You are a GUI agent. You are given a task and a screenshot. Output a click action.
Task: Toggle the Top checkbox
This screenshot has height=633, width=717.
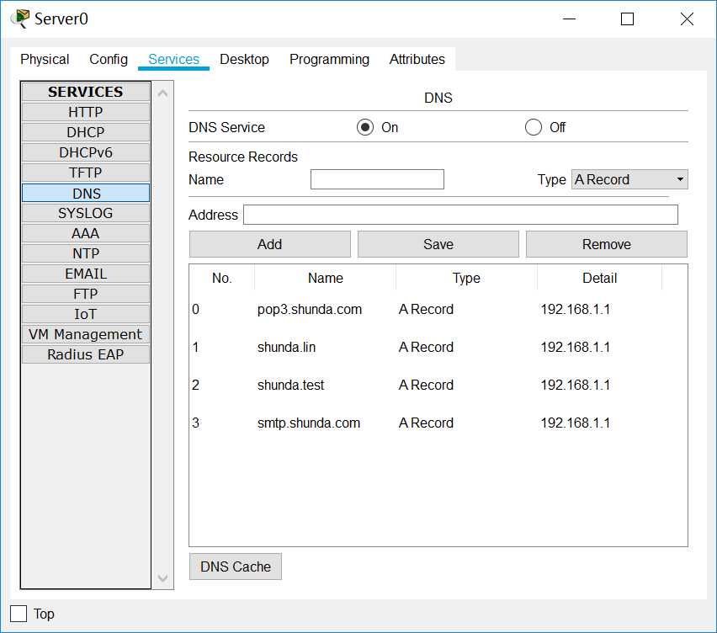tap(19, 614)
